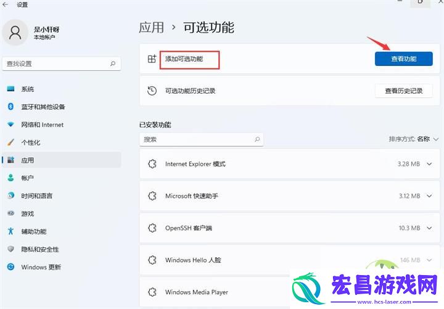The height and width of the screenshot is (309, 444).
Task: Click the gear icon for Windows Media Player
Action: 152,292
